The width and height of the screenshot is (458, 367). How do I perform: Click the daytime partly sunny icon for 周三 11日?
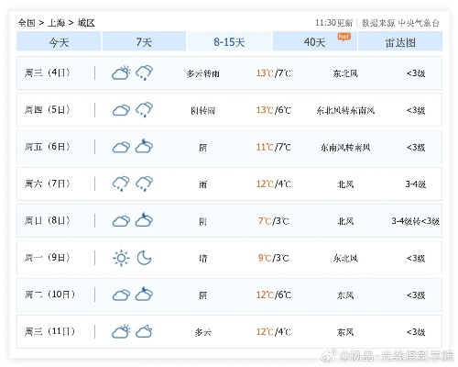point(121,331)
